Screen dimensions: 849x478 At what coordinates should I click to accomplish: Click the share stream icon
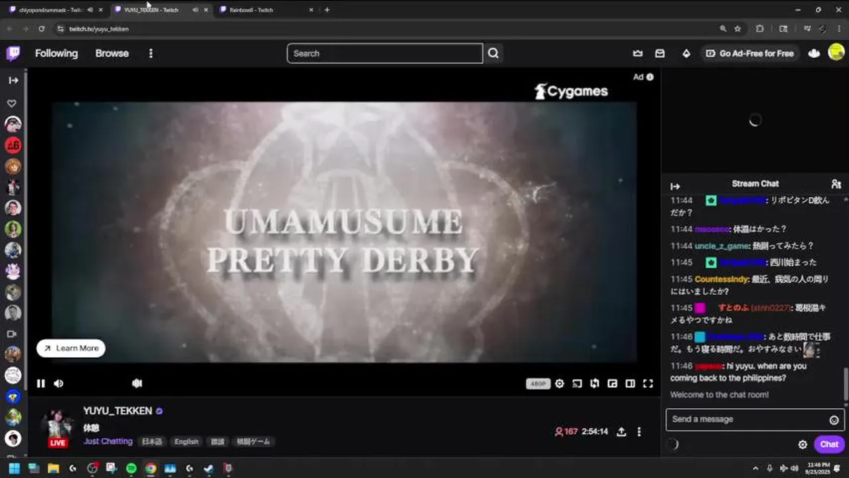click(621, 432)
